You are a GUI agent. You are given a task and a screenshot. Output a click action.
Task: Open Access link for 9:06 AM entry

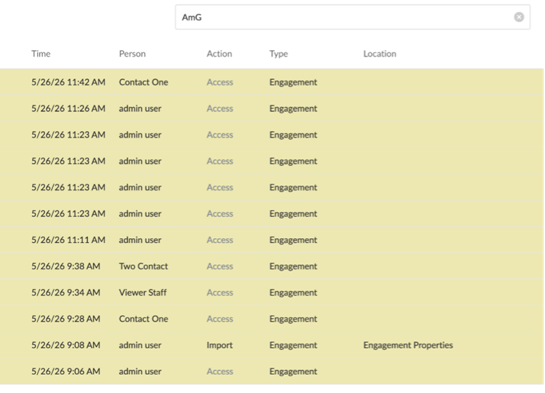pyautogui.click(x=219, y=371)
